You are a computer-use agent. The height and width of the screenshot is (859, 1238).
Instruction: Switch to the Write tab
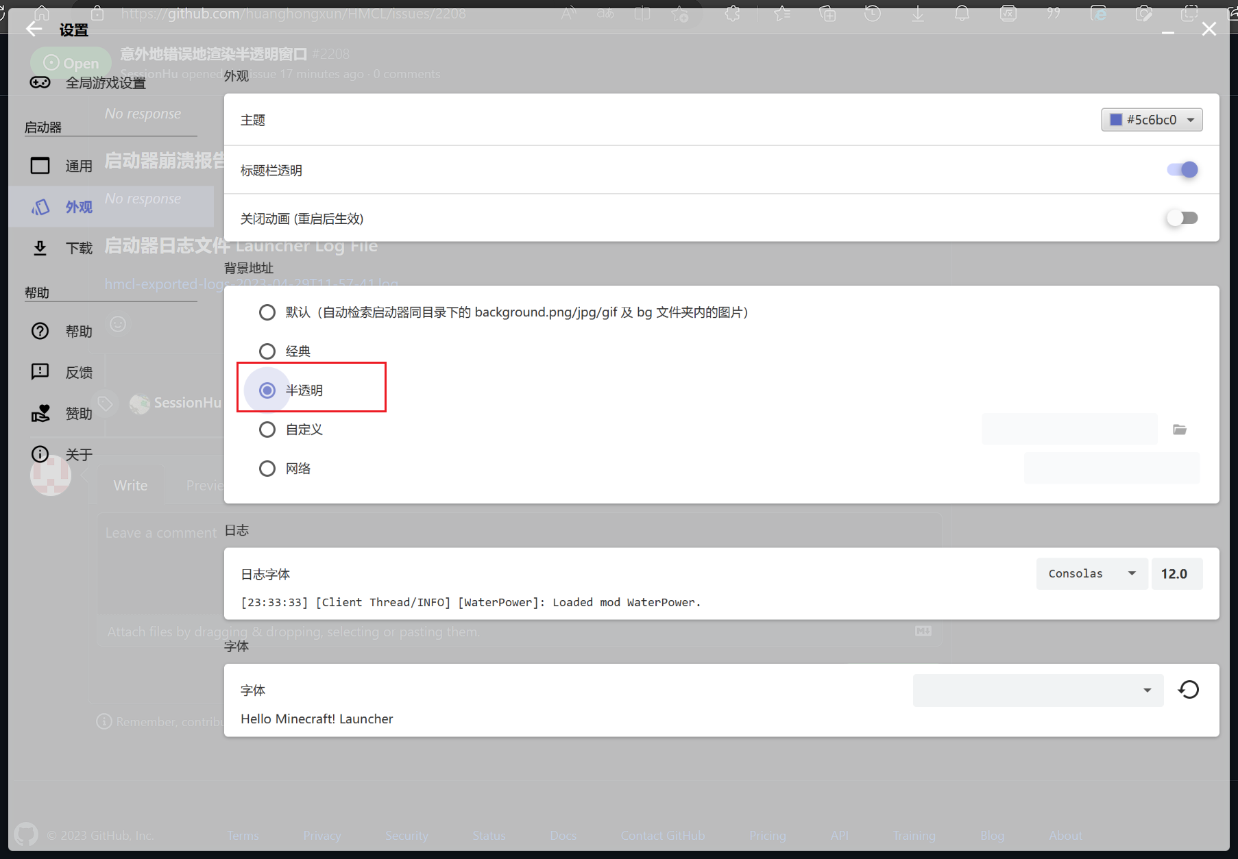tap(130, 485)
